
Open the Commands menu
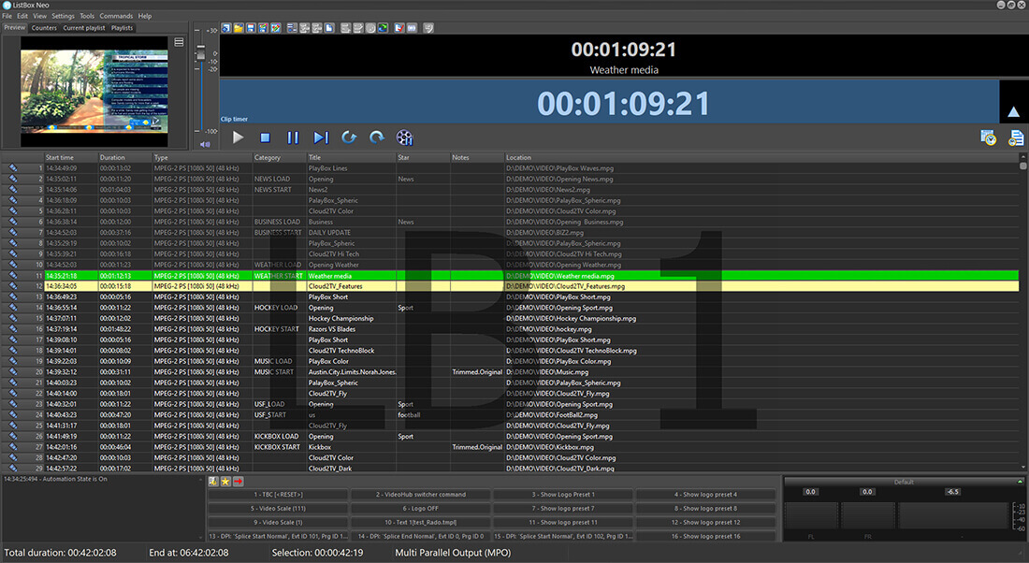[116, 16]
